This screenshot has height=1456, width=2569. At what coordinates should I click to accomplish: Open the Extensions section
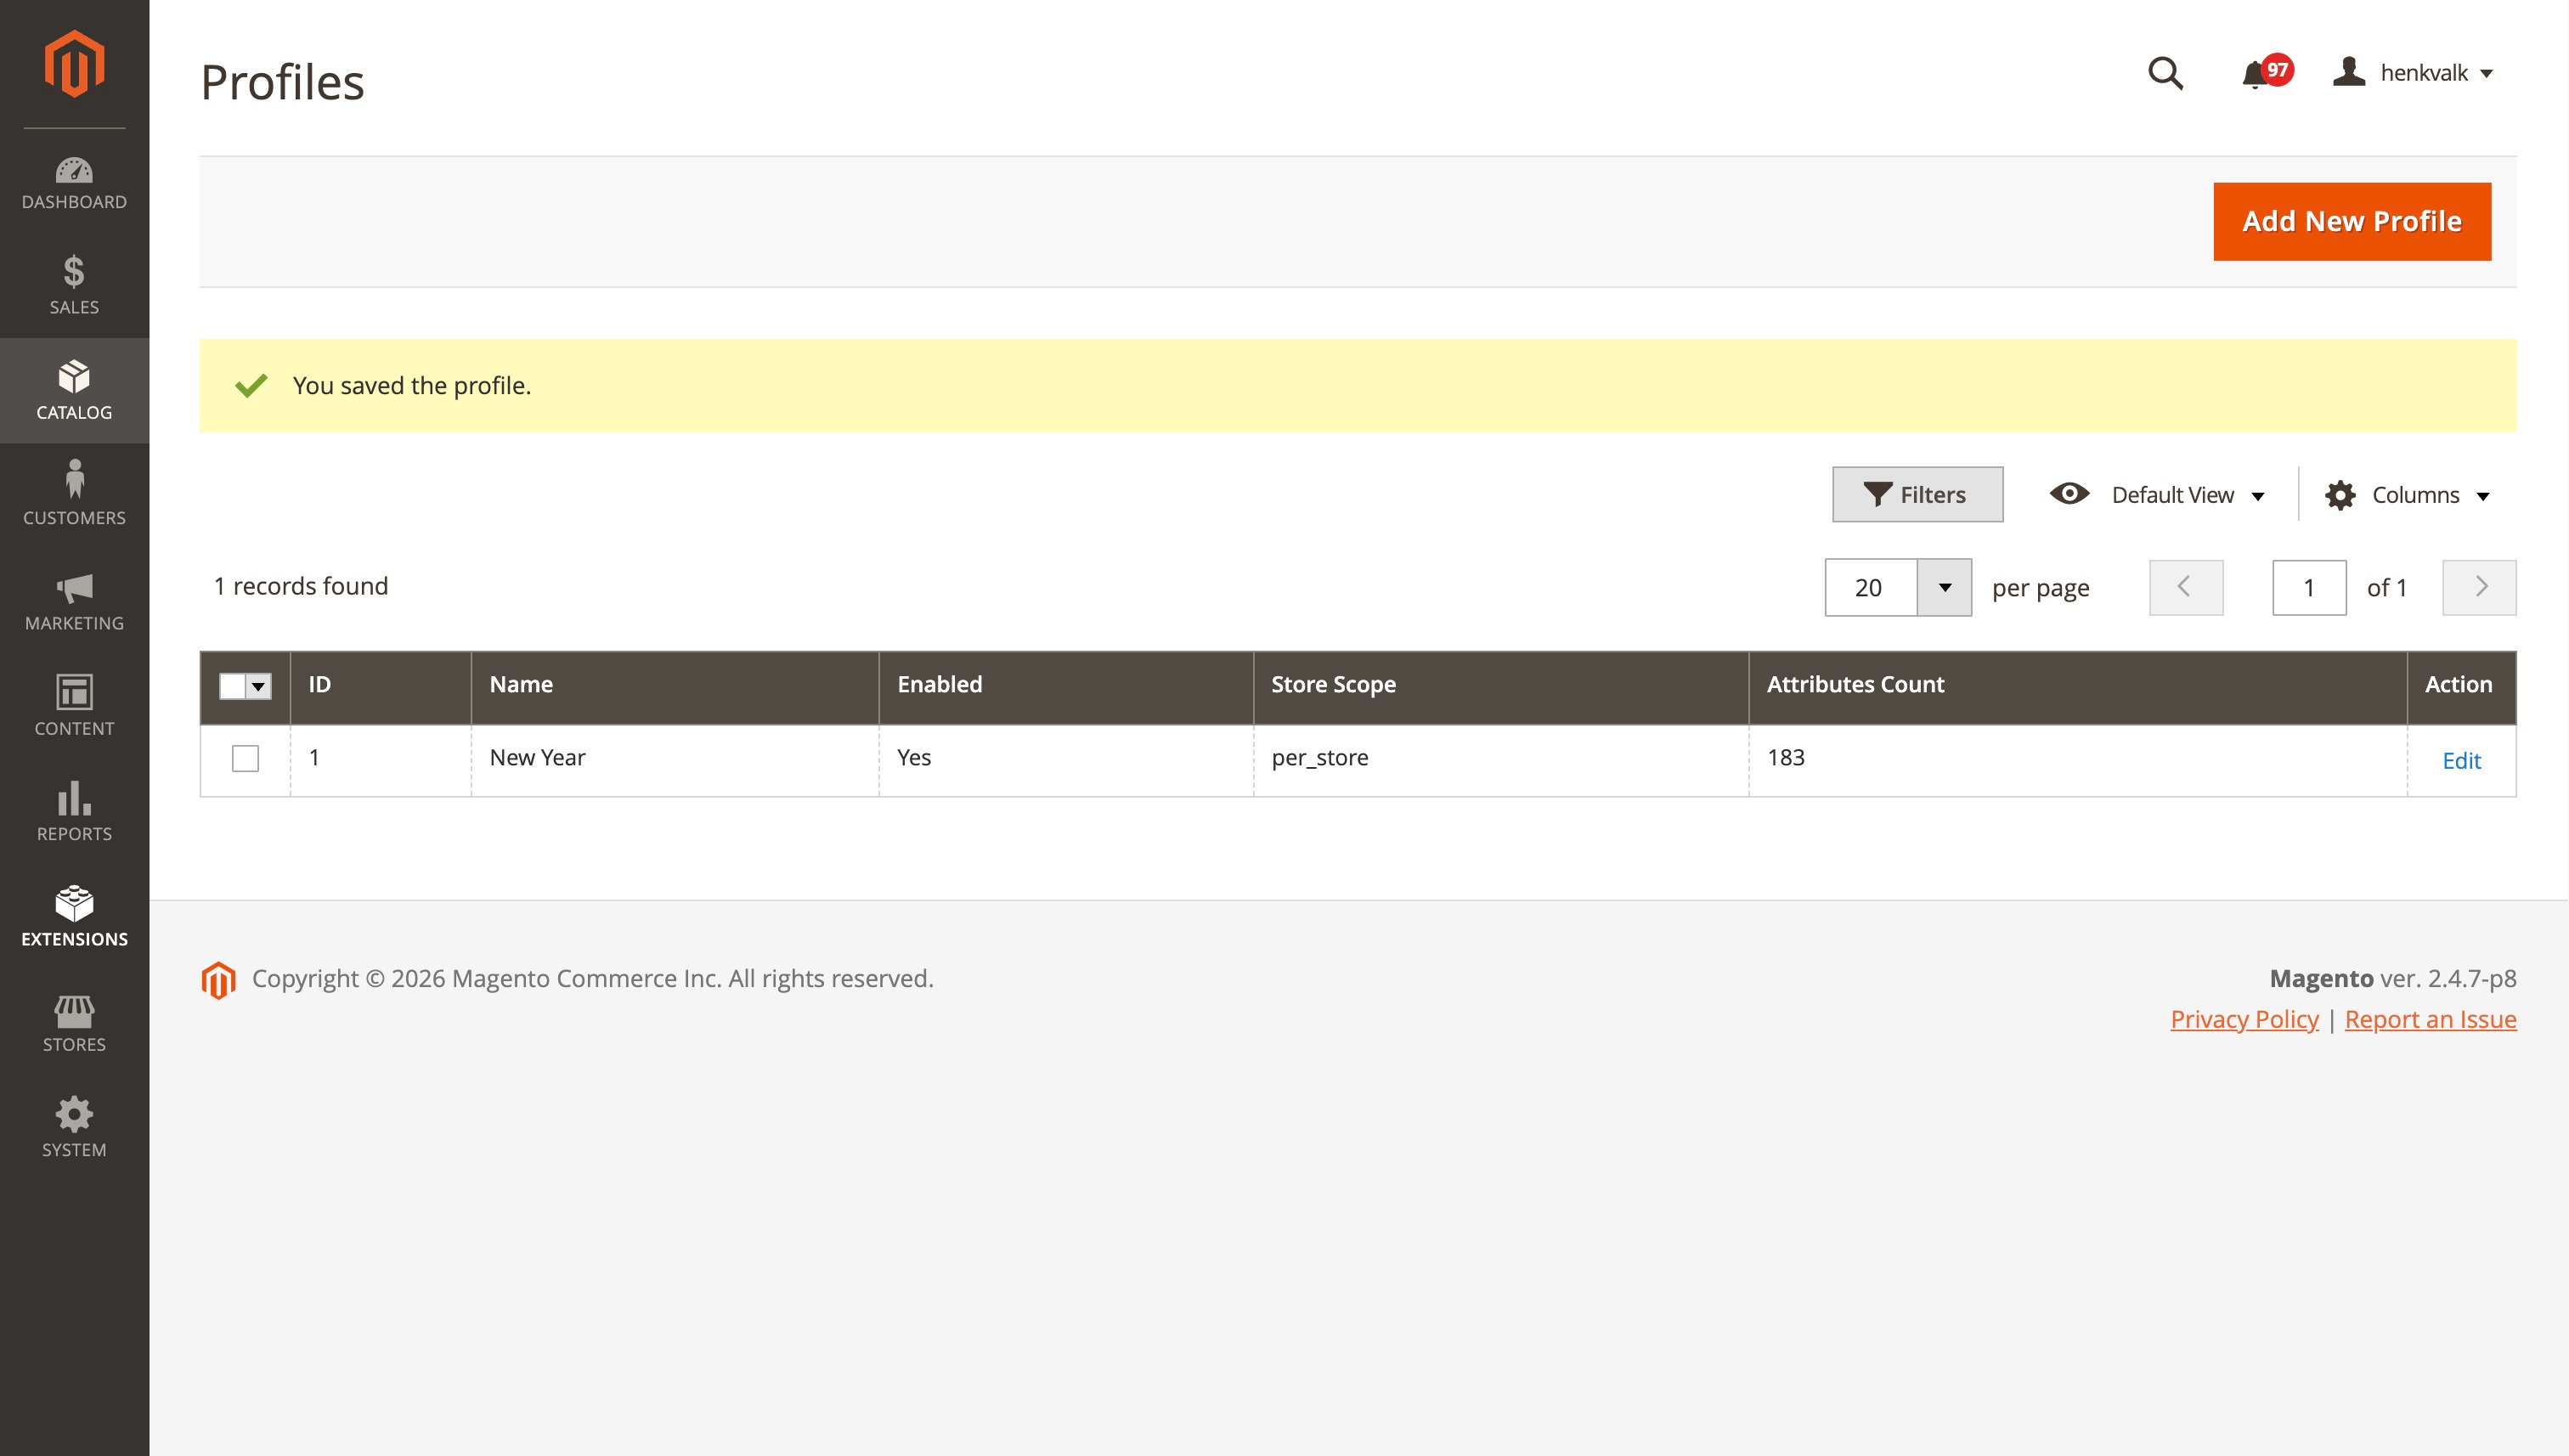click(x=73, y=916)
